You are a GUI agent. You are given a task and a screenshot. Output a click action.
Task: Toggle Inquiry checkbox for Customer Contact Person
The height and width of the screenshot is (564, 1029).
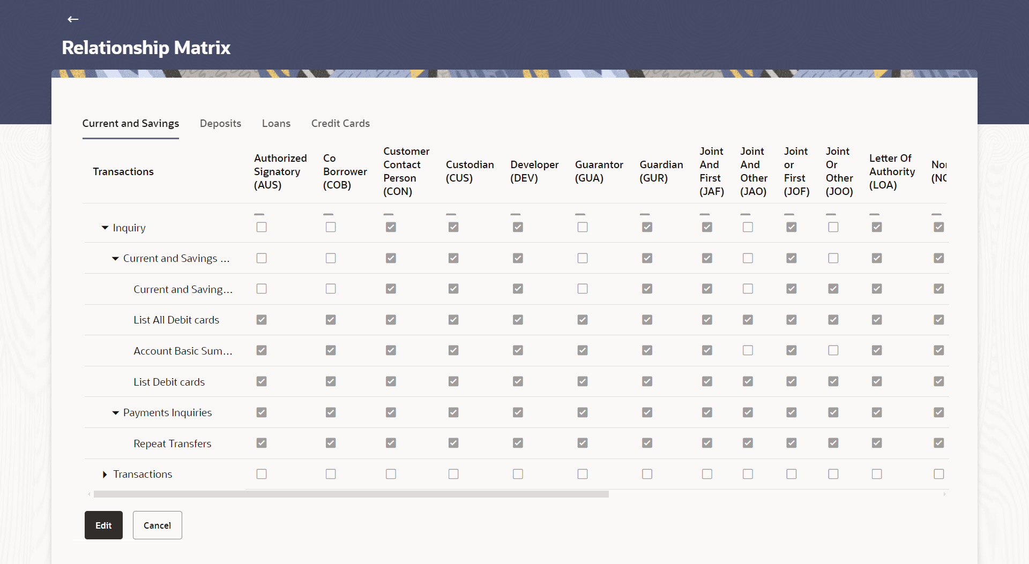391,227
